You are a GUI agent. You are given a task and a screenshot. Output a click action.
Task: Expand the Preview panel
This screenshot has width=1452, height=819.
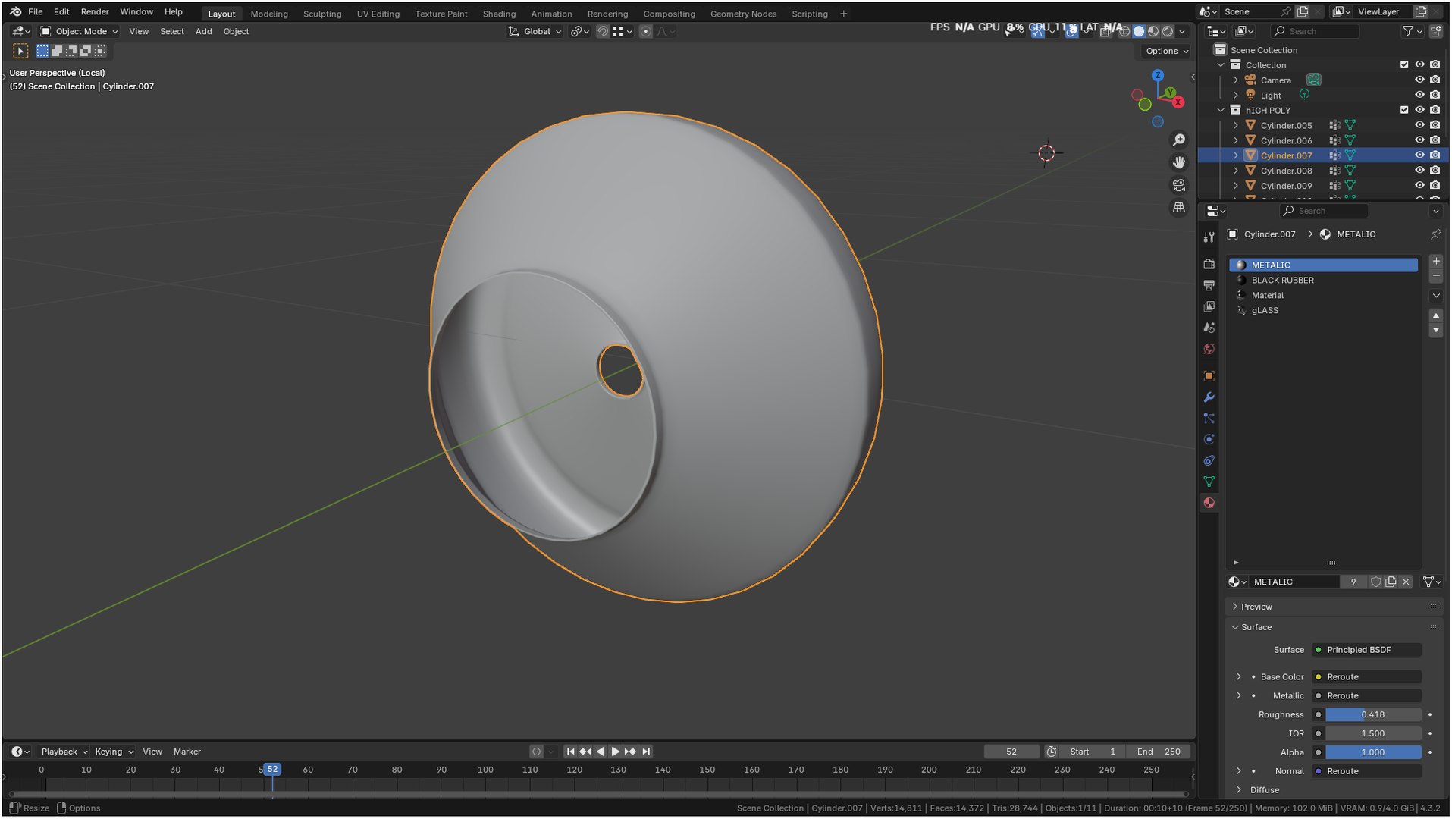pyautogui.click(x=1256, y=607)
